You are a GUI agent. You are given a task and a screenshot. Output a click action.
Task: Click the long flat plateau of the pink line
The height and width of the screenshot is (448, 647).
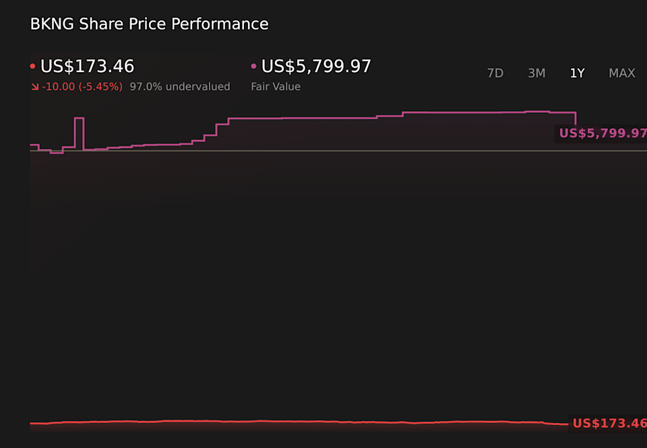(x=303, y=118)
